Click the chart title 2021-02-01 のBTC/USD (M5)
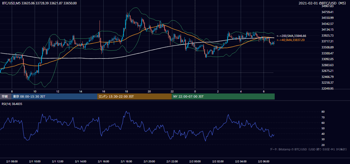 pos(323,3)
